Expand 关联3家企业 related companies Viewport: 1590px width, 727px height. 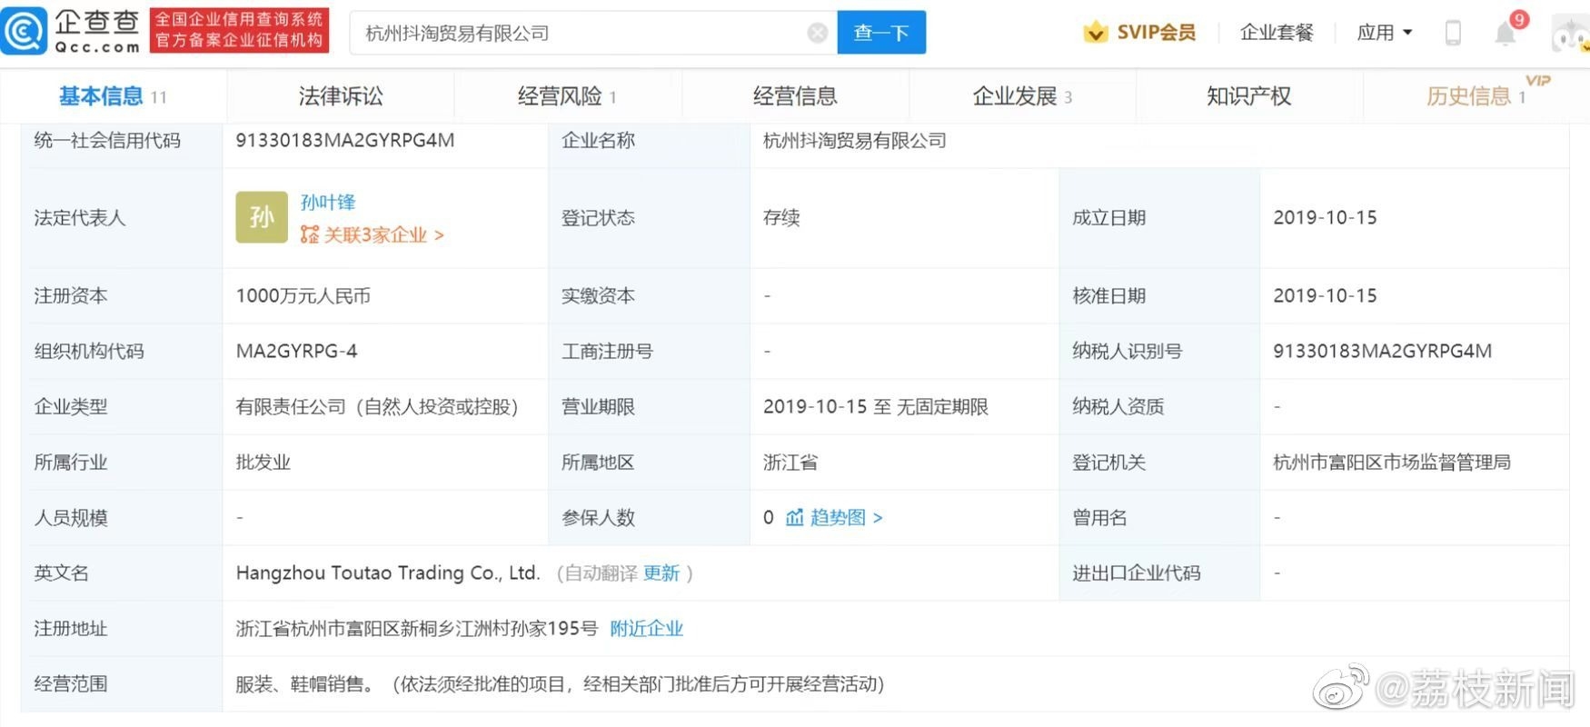coord(372,235)
